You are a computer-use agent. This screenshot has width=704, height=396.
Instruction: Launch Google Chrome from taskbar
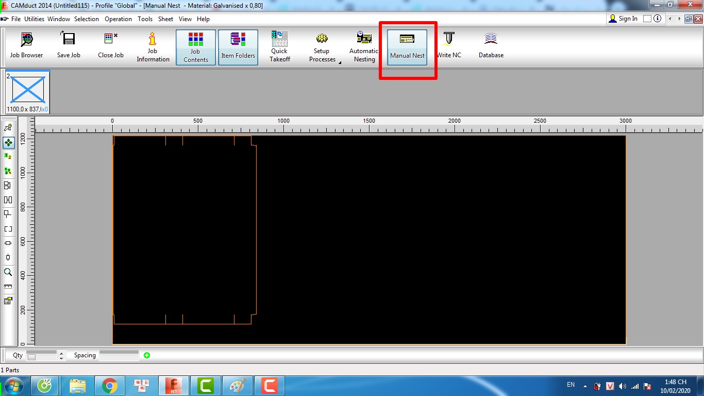tap(109, 386)
